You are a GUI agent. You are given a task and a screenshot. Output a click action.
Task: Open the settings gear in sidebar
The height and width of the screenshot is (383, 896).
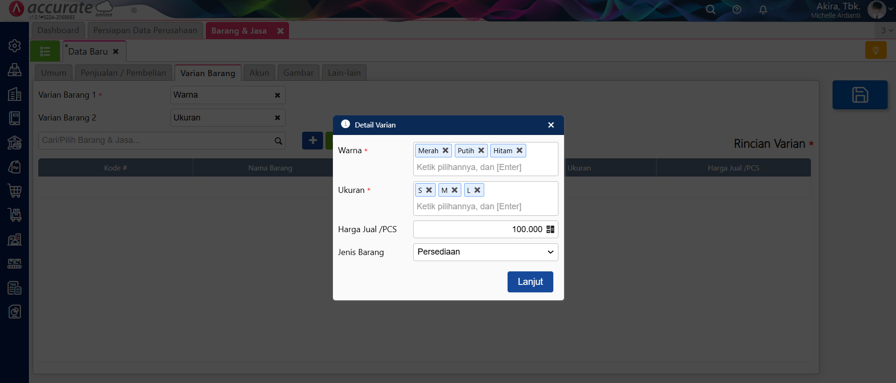(x=14, y=46)
